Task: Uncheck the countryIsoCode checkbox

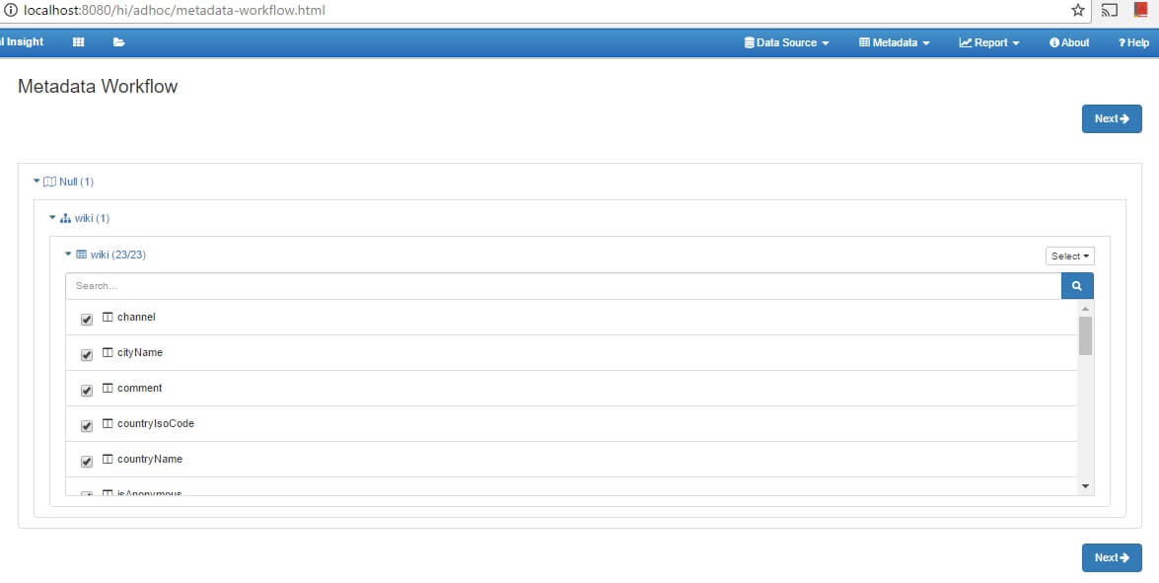Action: point(87,425)
